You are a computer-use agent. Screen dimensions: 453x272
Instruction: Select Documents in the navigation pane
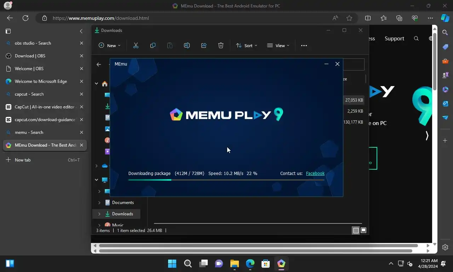point(123,203)
